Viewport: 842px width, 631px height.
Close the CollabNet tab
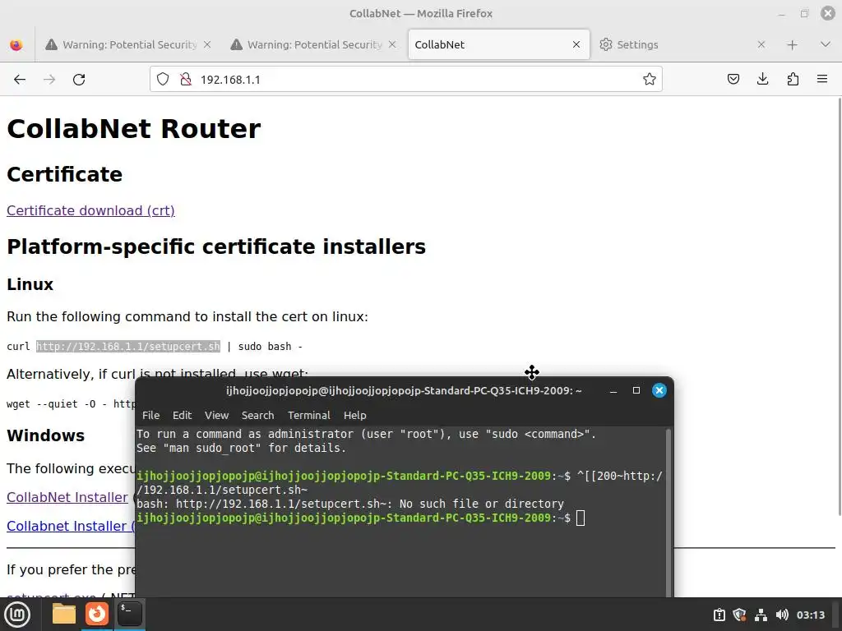576,44
